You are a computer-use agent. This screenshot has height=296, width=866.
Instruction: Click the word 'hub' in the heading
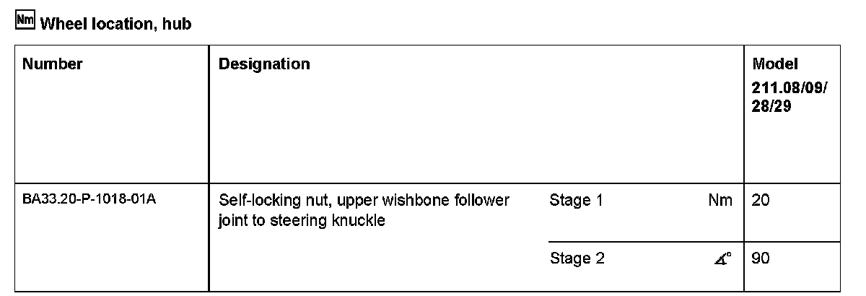pyautogui.click(x=178, y=24)
